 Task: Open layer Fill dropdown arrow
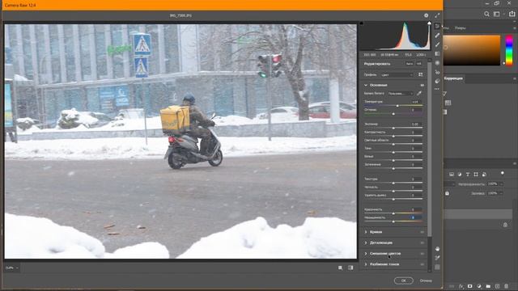(501, 193)
